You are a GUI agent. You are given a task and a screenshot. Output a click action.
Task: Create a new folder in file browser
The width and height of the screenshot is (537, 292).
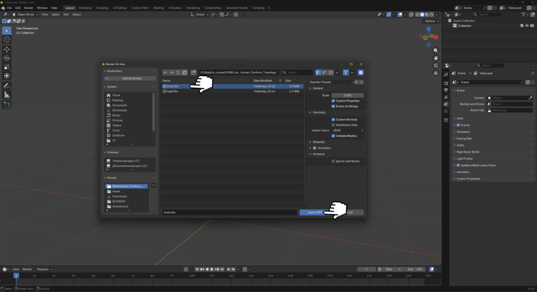point(193,73)
